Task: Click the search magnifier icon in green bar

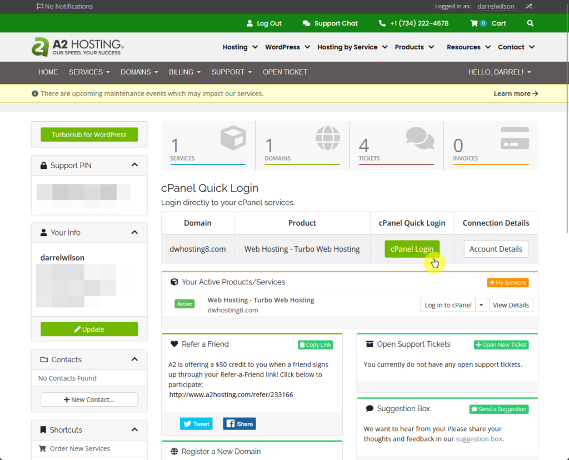Action: tap(530, 23)
